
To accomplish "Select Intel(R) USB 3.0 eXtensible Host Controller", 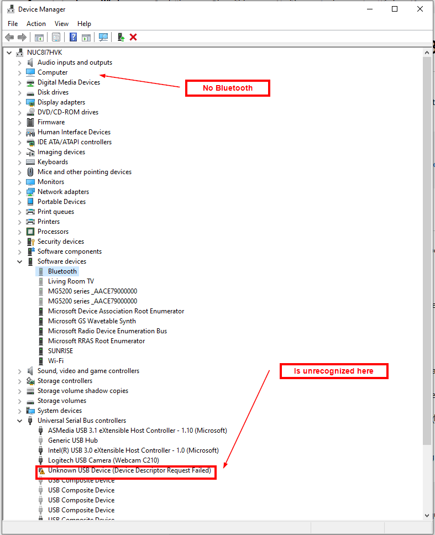I will [133, 450].
